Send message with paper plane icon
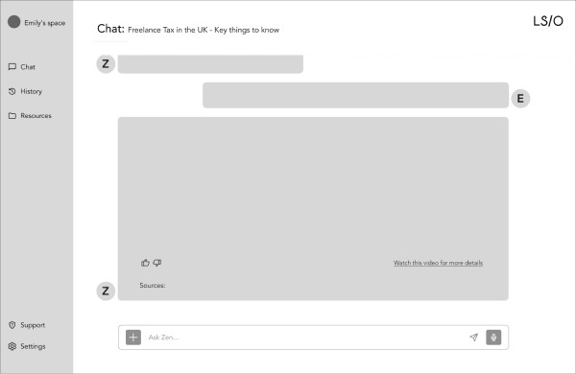The height and width of the screenshot is (374, 576). coord(474,338)
